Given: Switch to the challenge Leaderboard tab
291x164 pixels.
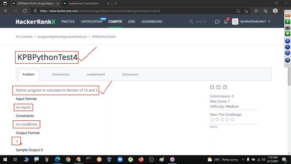Looking at the screenshot, I should [96, 74].
